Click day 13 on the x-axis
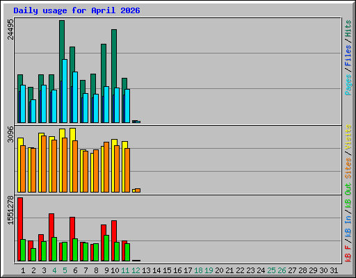The width and height of the screenshot is (356, 278). point(146,270)
